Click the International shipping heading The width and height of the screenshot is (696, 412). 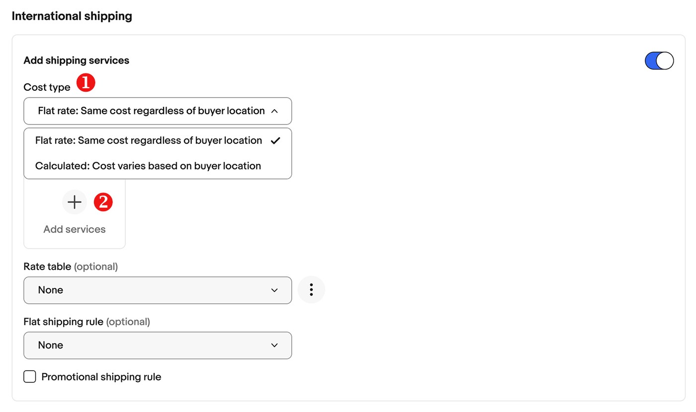[x=72, y=16]
